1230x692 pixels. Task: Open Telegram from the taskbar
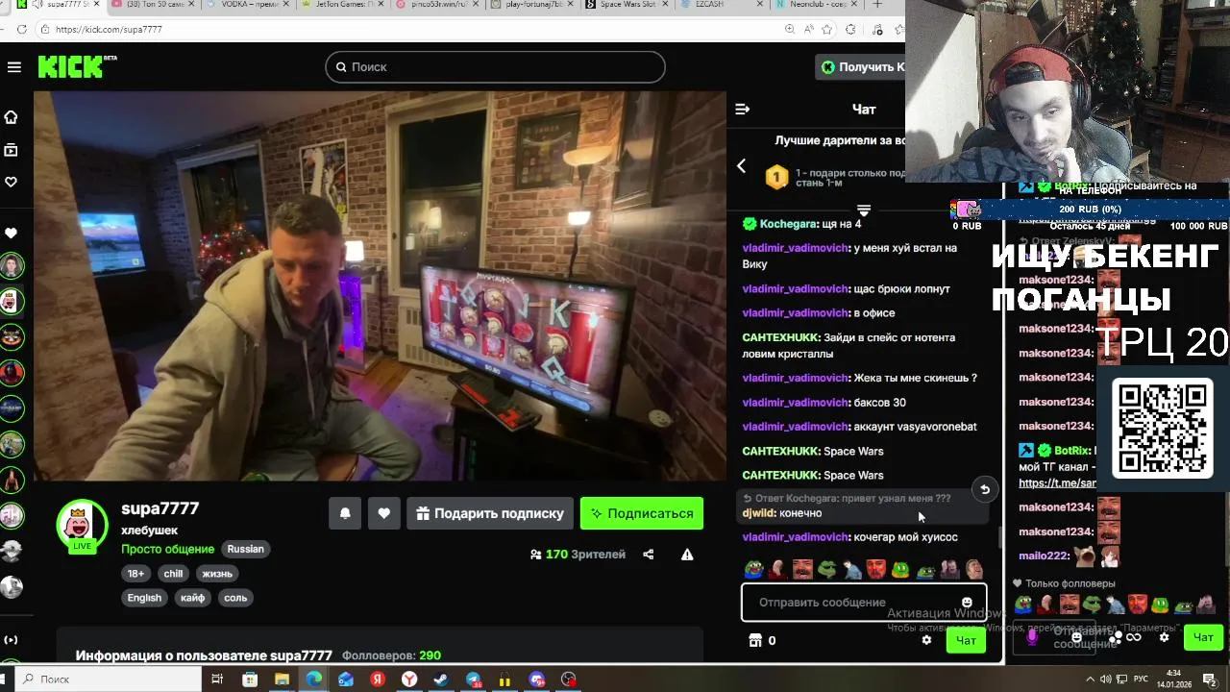[x=474, y=680]
